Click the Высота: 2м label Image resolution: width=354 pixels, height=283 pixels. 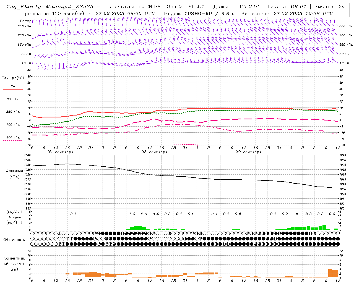point(329,7)
